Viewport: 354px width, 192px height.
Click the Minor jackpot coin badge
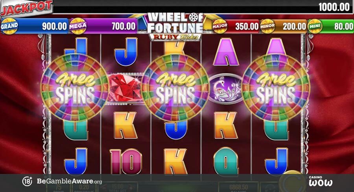click(x=267, y=26)
